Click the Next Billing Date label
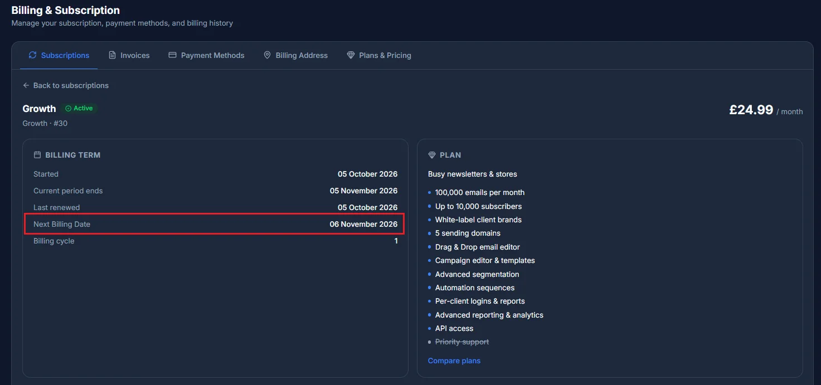Image resolution: width=821 pixels, height=385 pixels. point(62,224)
